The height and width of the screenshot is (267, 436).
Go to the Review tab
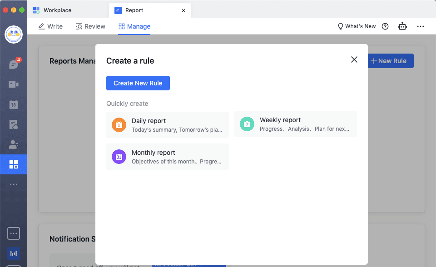click(x=90, y=26)
